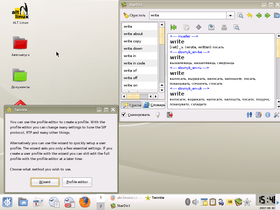This screenshot has height=210, width=280.
Task: Switch to virtual desktop 1 in pager
Action: [101, 198]
